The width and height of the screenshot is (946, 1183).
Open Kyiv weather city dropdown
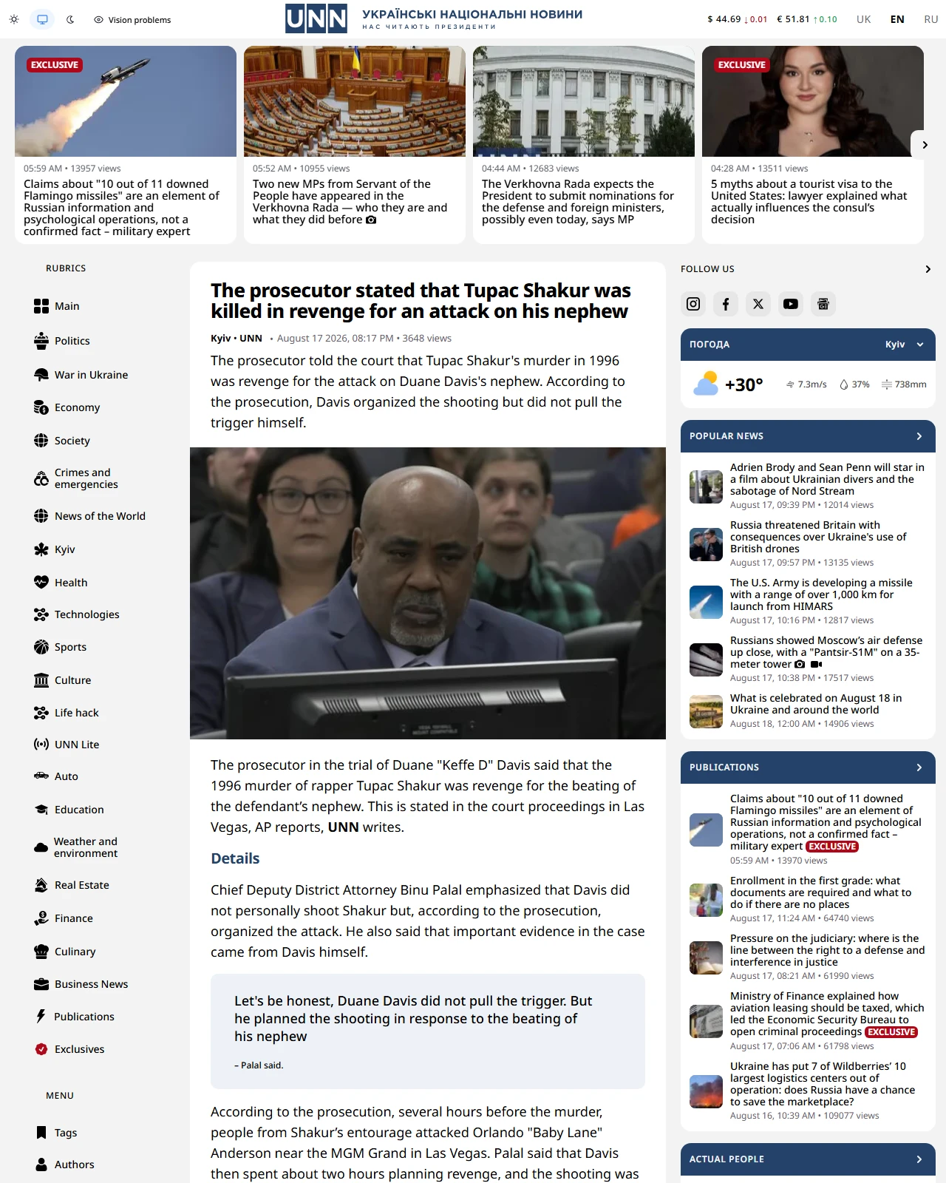pyautogui.click(x=905, y=345)
